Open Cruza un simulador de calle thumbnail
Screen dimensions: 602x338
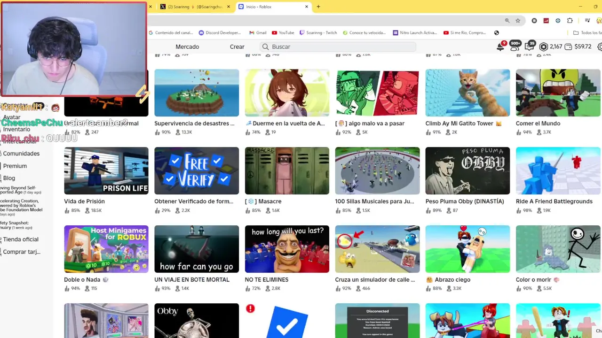tap(377, 249)
